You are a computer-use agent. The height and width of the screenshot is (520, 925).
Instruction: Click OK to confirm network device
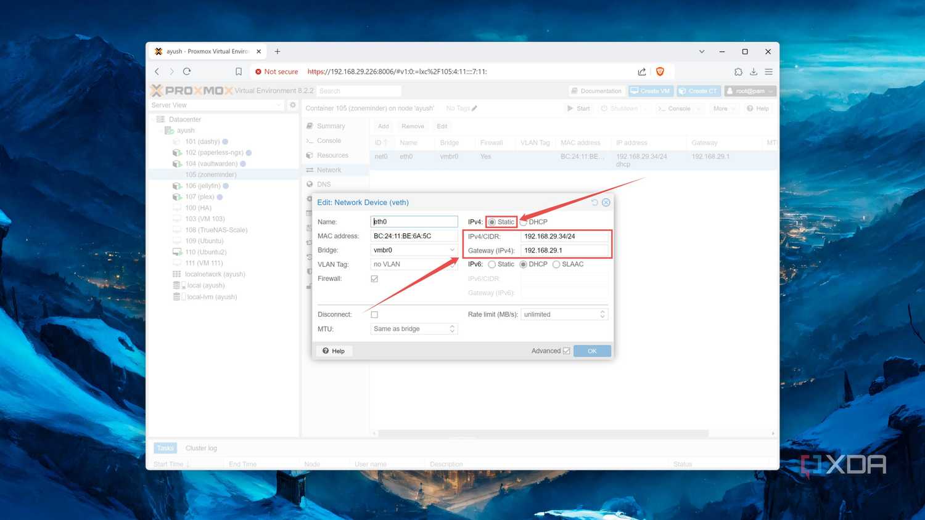(x=592, y=351)
